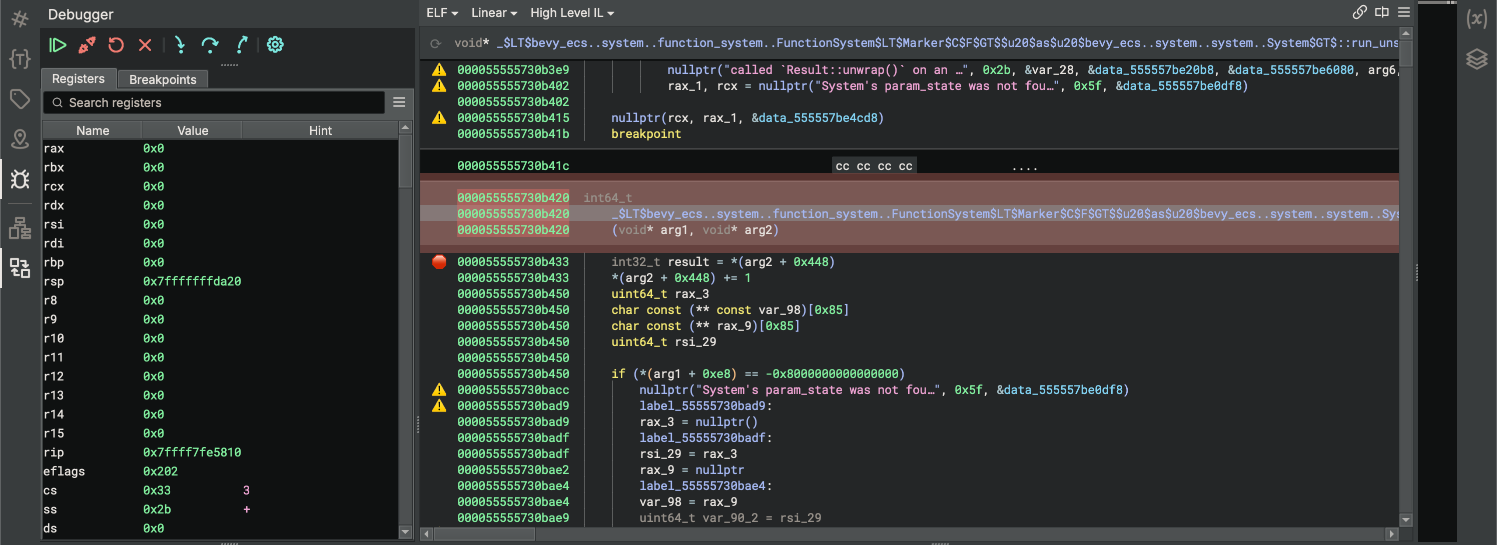The image size is (1497, 545).
Task: Click code view vertical scrollbar up arrow
Action: click(1406, 33)
